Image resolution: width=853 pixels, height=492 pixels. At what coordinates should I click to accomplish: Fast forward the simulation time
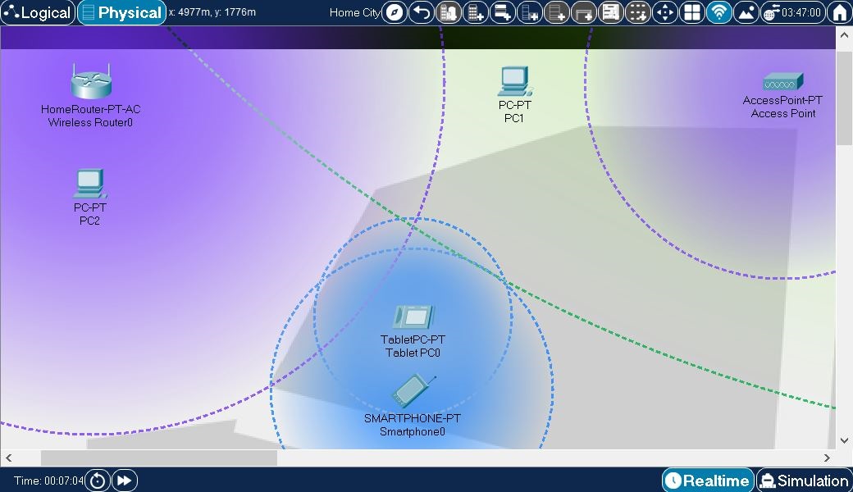click(x=124, y=481)
